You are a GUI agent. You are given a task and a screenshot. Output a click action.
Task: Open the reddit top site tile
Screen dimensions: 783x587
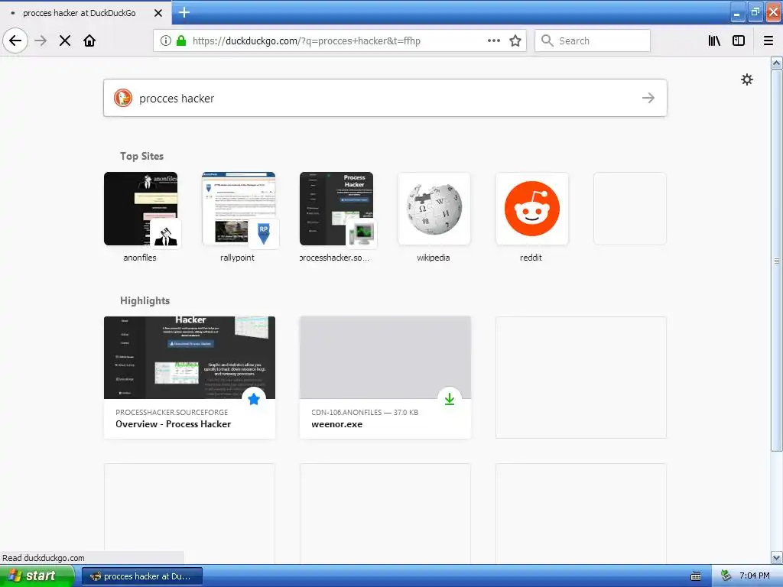point(532,209)
